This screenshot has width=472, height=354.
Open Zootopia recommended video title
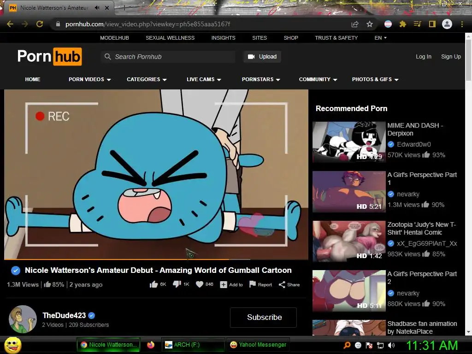point(421,229)
